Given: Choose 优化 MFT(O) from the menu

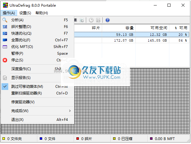Looking at the screenshot, I should click(x=38, y=46).
